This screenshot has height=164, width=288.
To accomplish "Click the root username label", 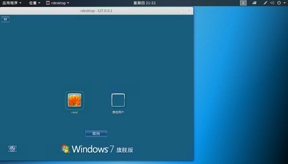I will point(74,112).
